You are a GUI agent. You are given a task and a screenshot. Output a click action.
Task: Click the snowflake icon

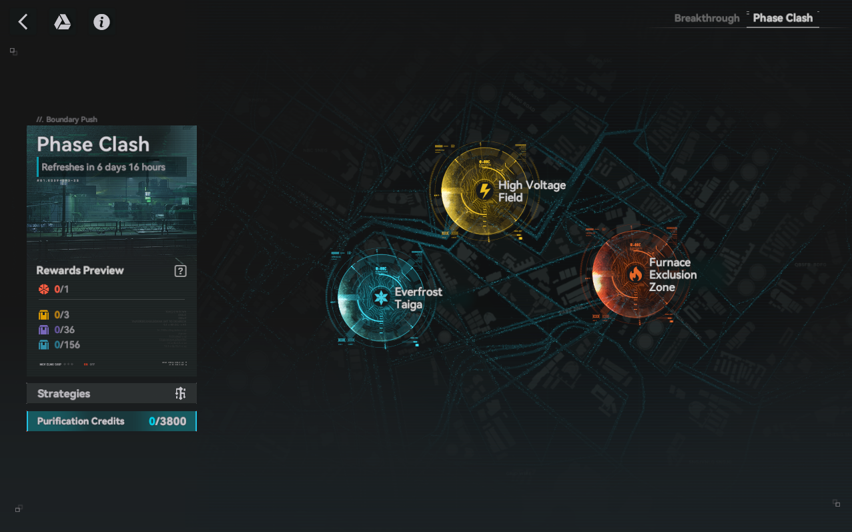tap(381, 298)
